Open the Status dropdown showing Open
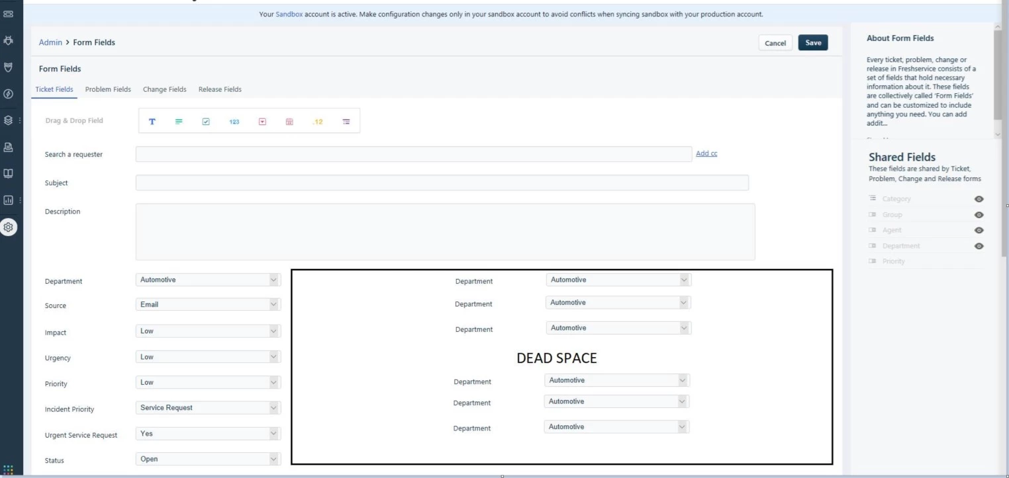1009x478 pixels. [x=208, y=459]
